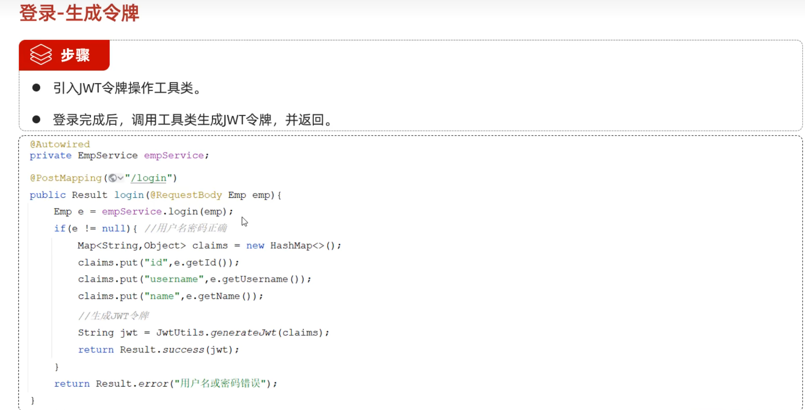Click line claims.put("username",e.getUsername())
Viewport: 805px width, 410px height.
point(194,279)
